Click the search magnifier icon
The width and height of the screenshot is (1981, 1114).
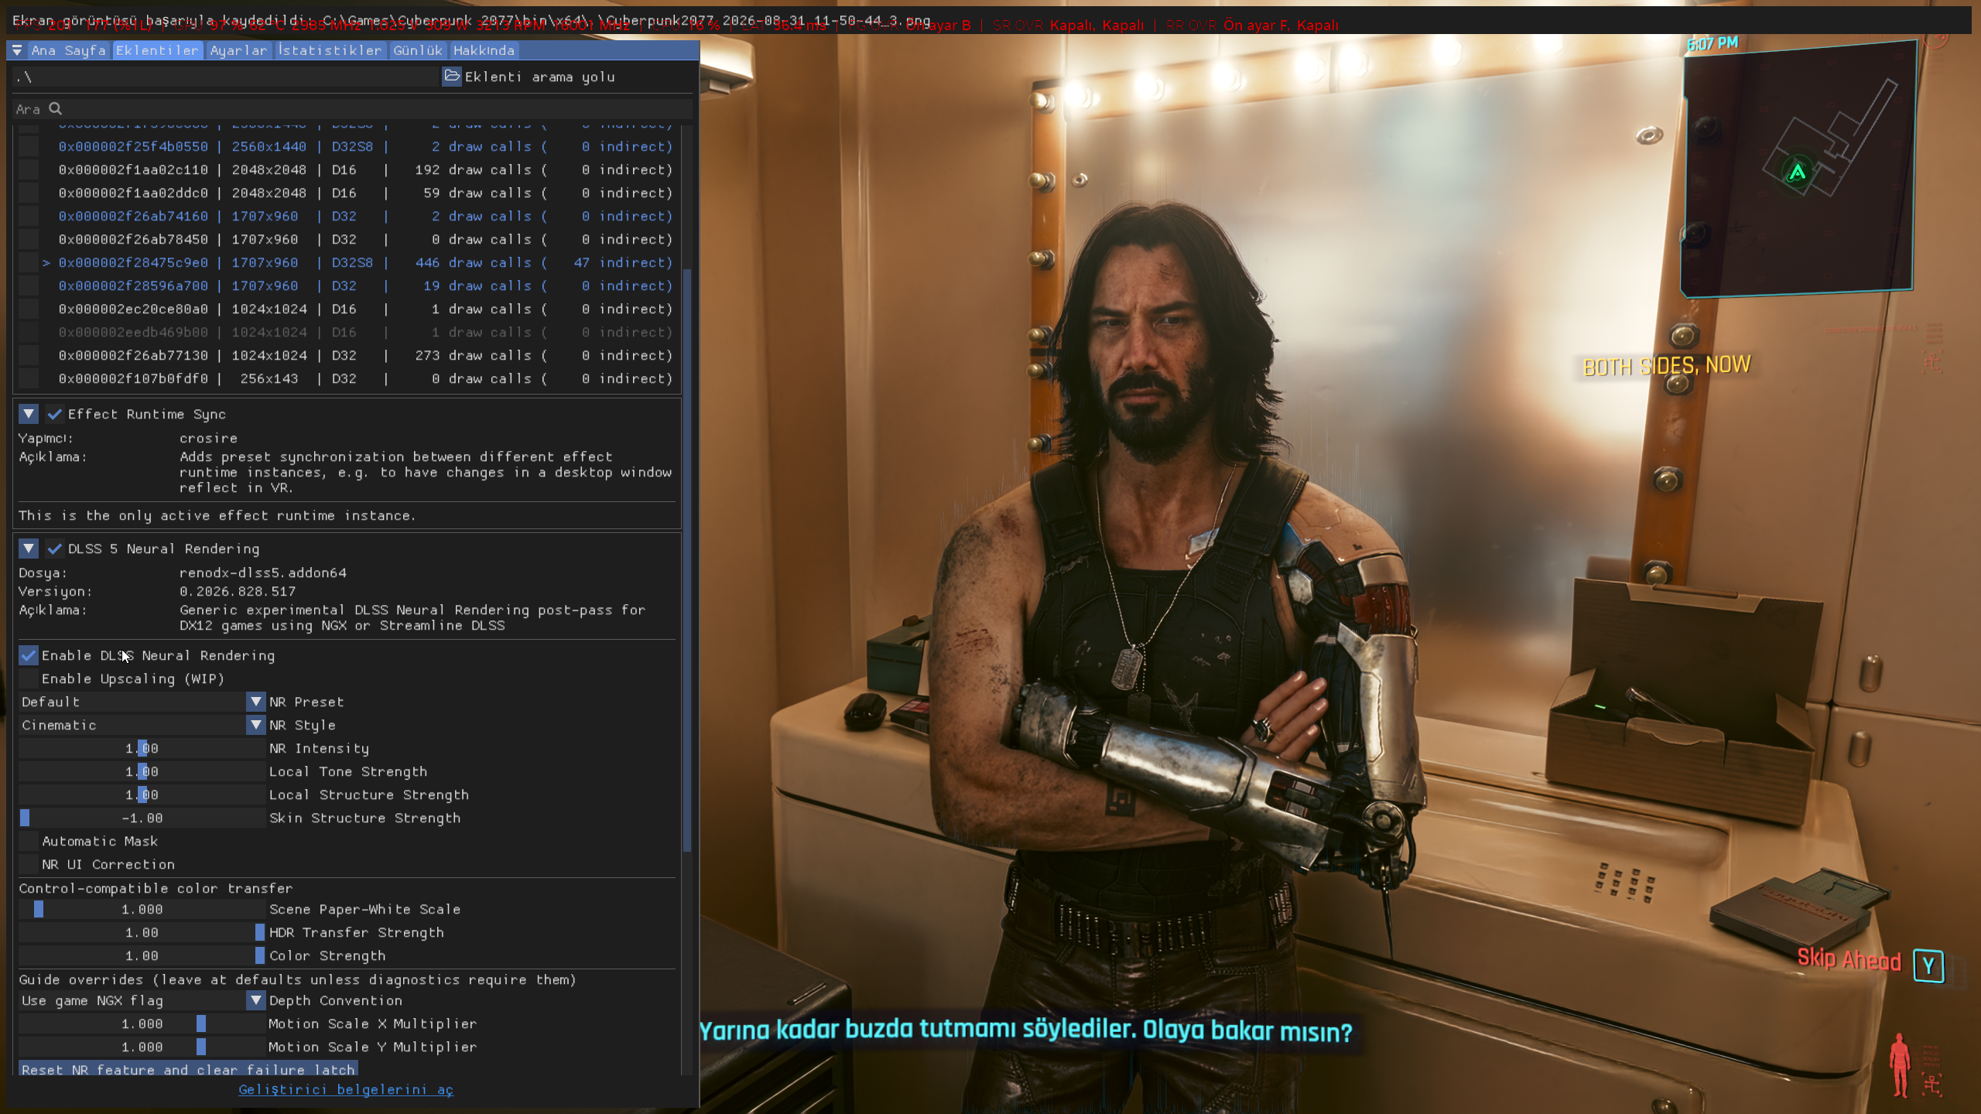pyautogui.click(x=56, y=109)
